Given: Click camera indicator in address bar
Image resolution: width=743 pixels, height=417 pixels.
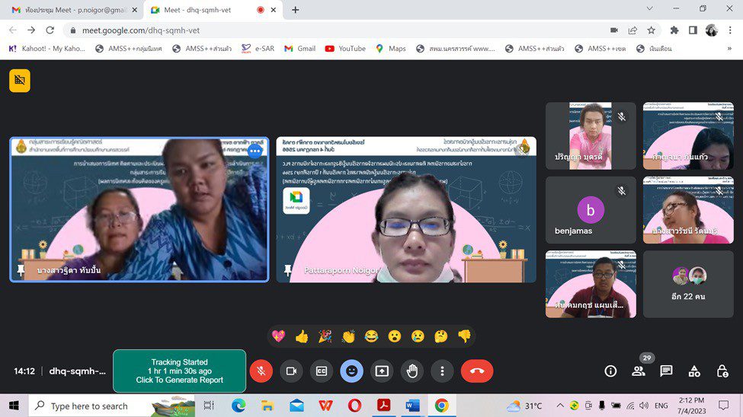Looking at the screenshot, I should coord(614,30).
